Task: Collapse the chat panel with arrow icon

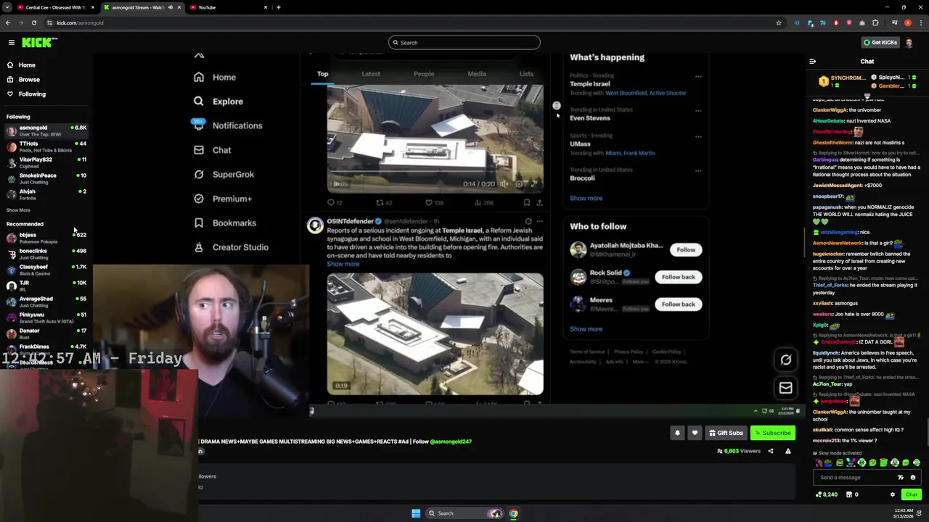Action: click(x=812, y=62)
